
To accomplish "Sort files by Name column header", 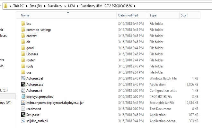I will [x=25, y=15].
